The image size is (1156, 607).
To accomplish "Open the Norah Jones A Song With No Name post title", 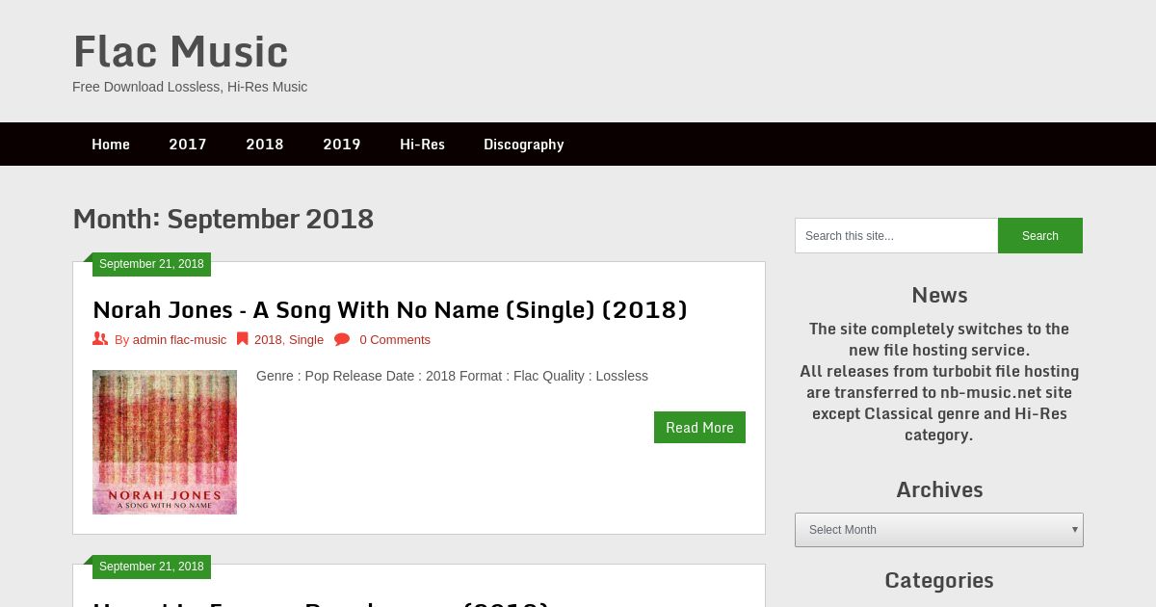I will 390,309.
